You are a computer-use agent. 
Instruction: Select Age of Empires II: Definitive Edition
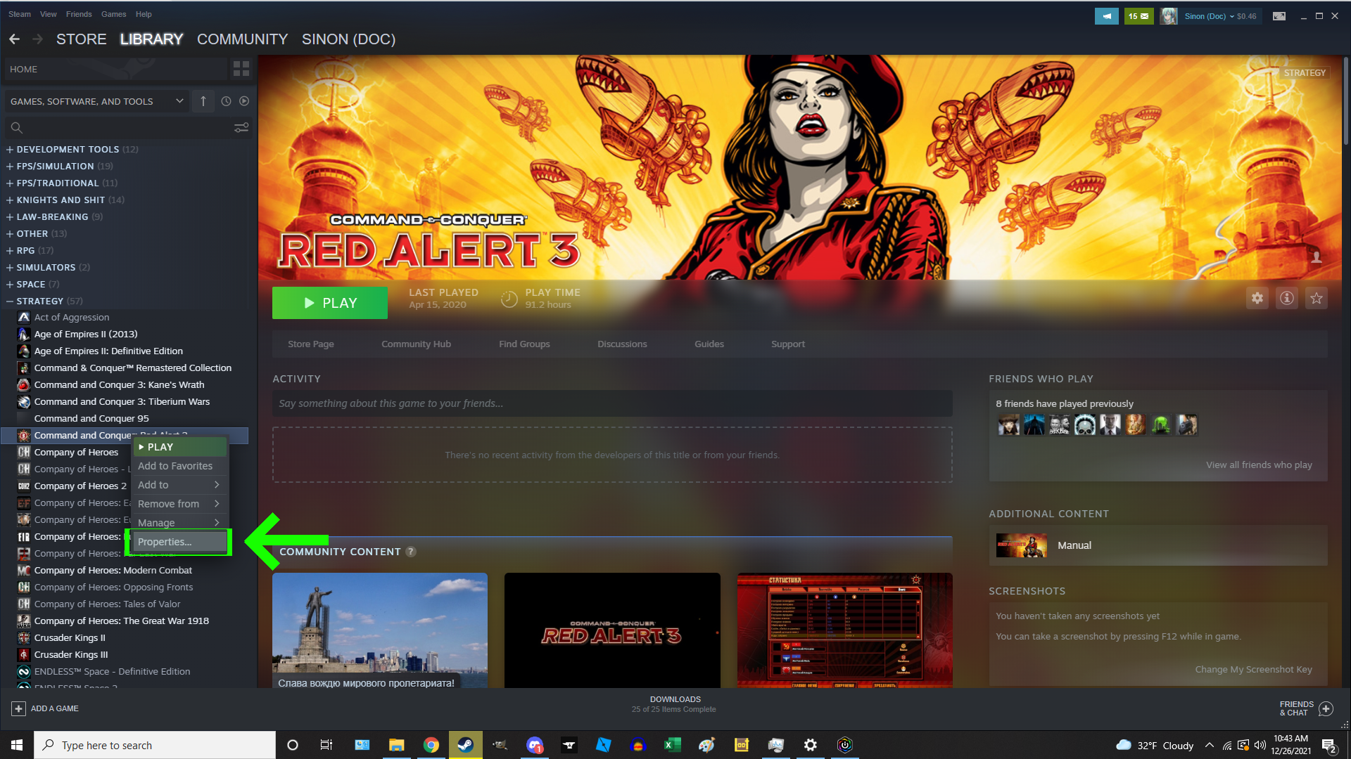point(108,351)
